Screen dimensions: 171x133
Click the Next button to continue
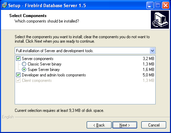125,125
